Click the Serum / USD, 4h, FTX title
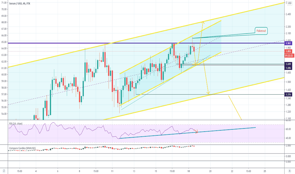The height and width of the screenshot is (174, 295). (20, 3)
